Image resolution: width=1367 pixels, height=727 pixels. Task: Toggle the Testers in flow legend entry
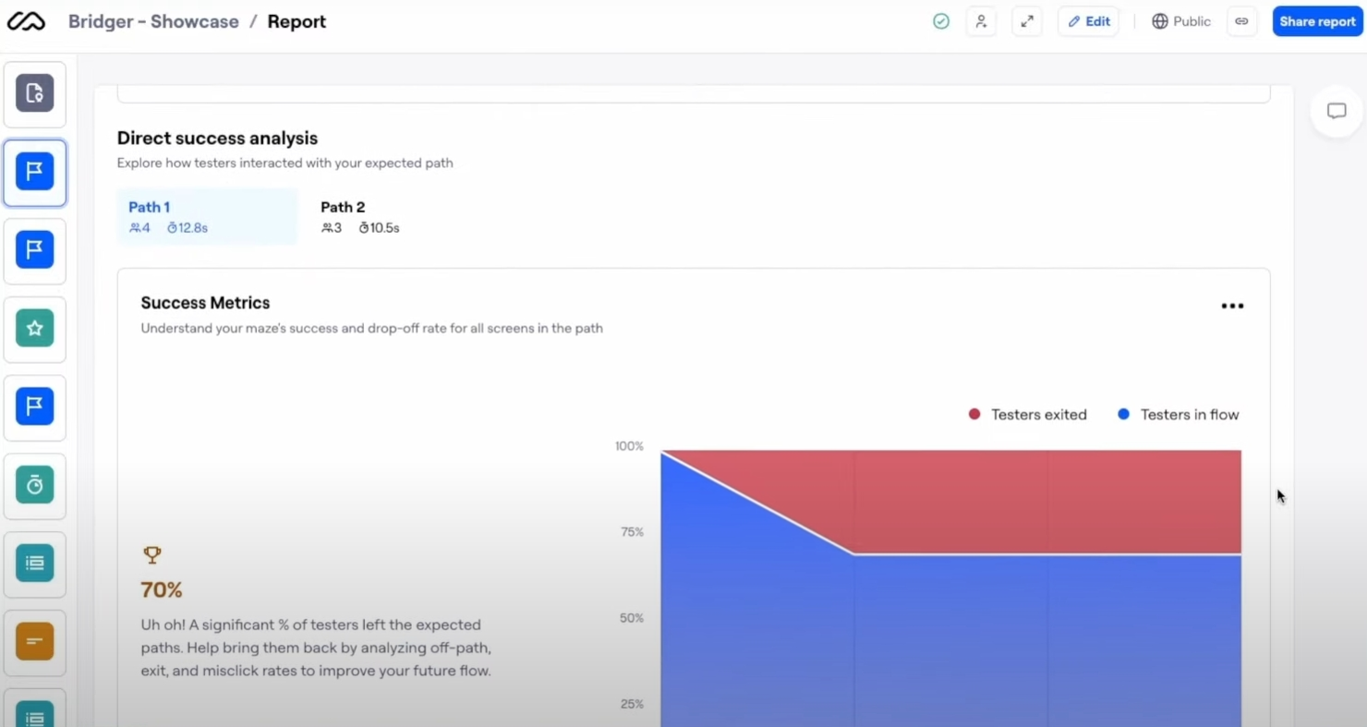click(1178, 414)
